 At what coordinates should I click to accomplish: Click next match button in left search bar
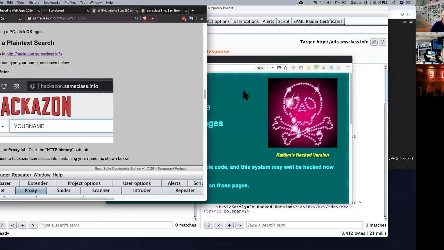pyautogui.click(x=33, y=225)
